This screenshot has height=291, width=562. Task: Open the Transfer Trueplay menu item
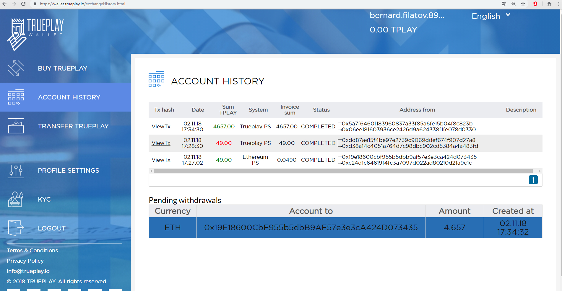73,126
